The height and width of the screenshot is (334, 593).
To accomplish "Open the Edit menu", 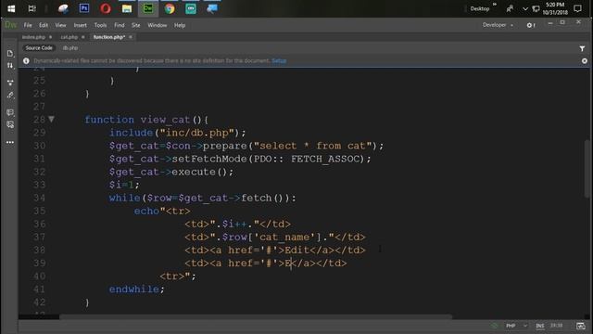I will click(44, 25).
